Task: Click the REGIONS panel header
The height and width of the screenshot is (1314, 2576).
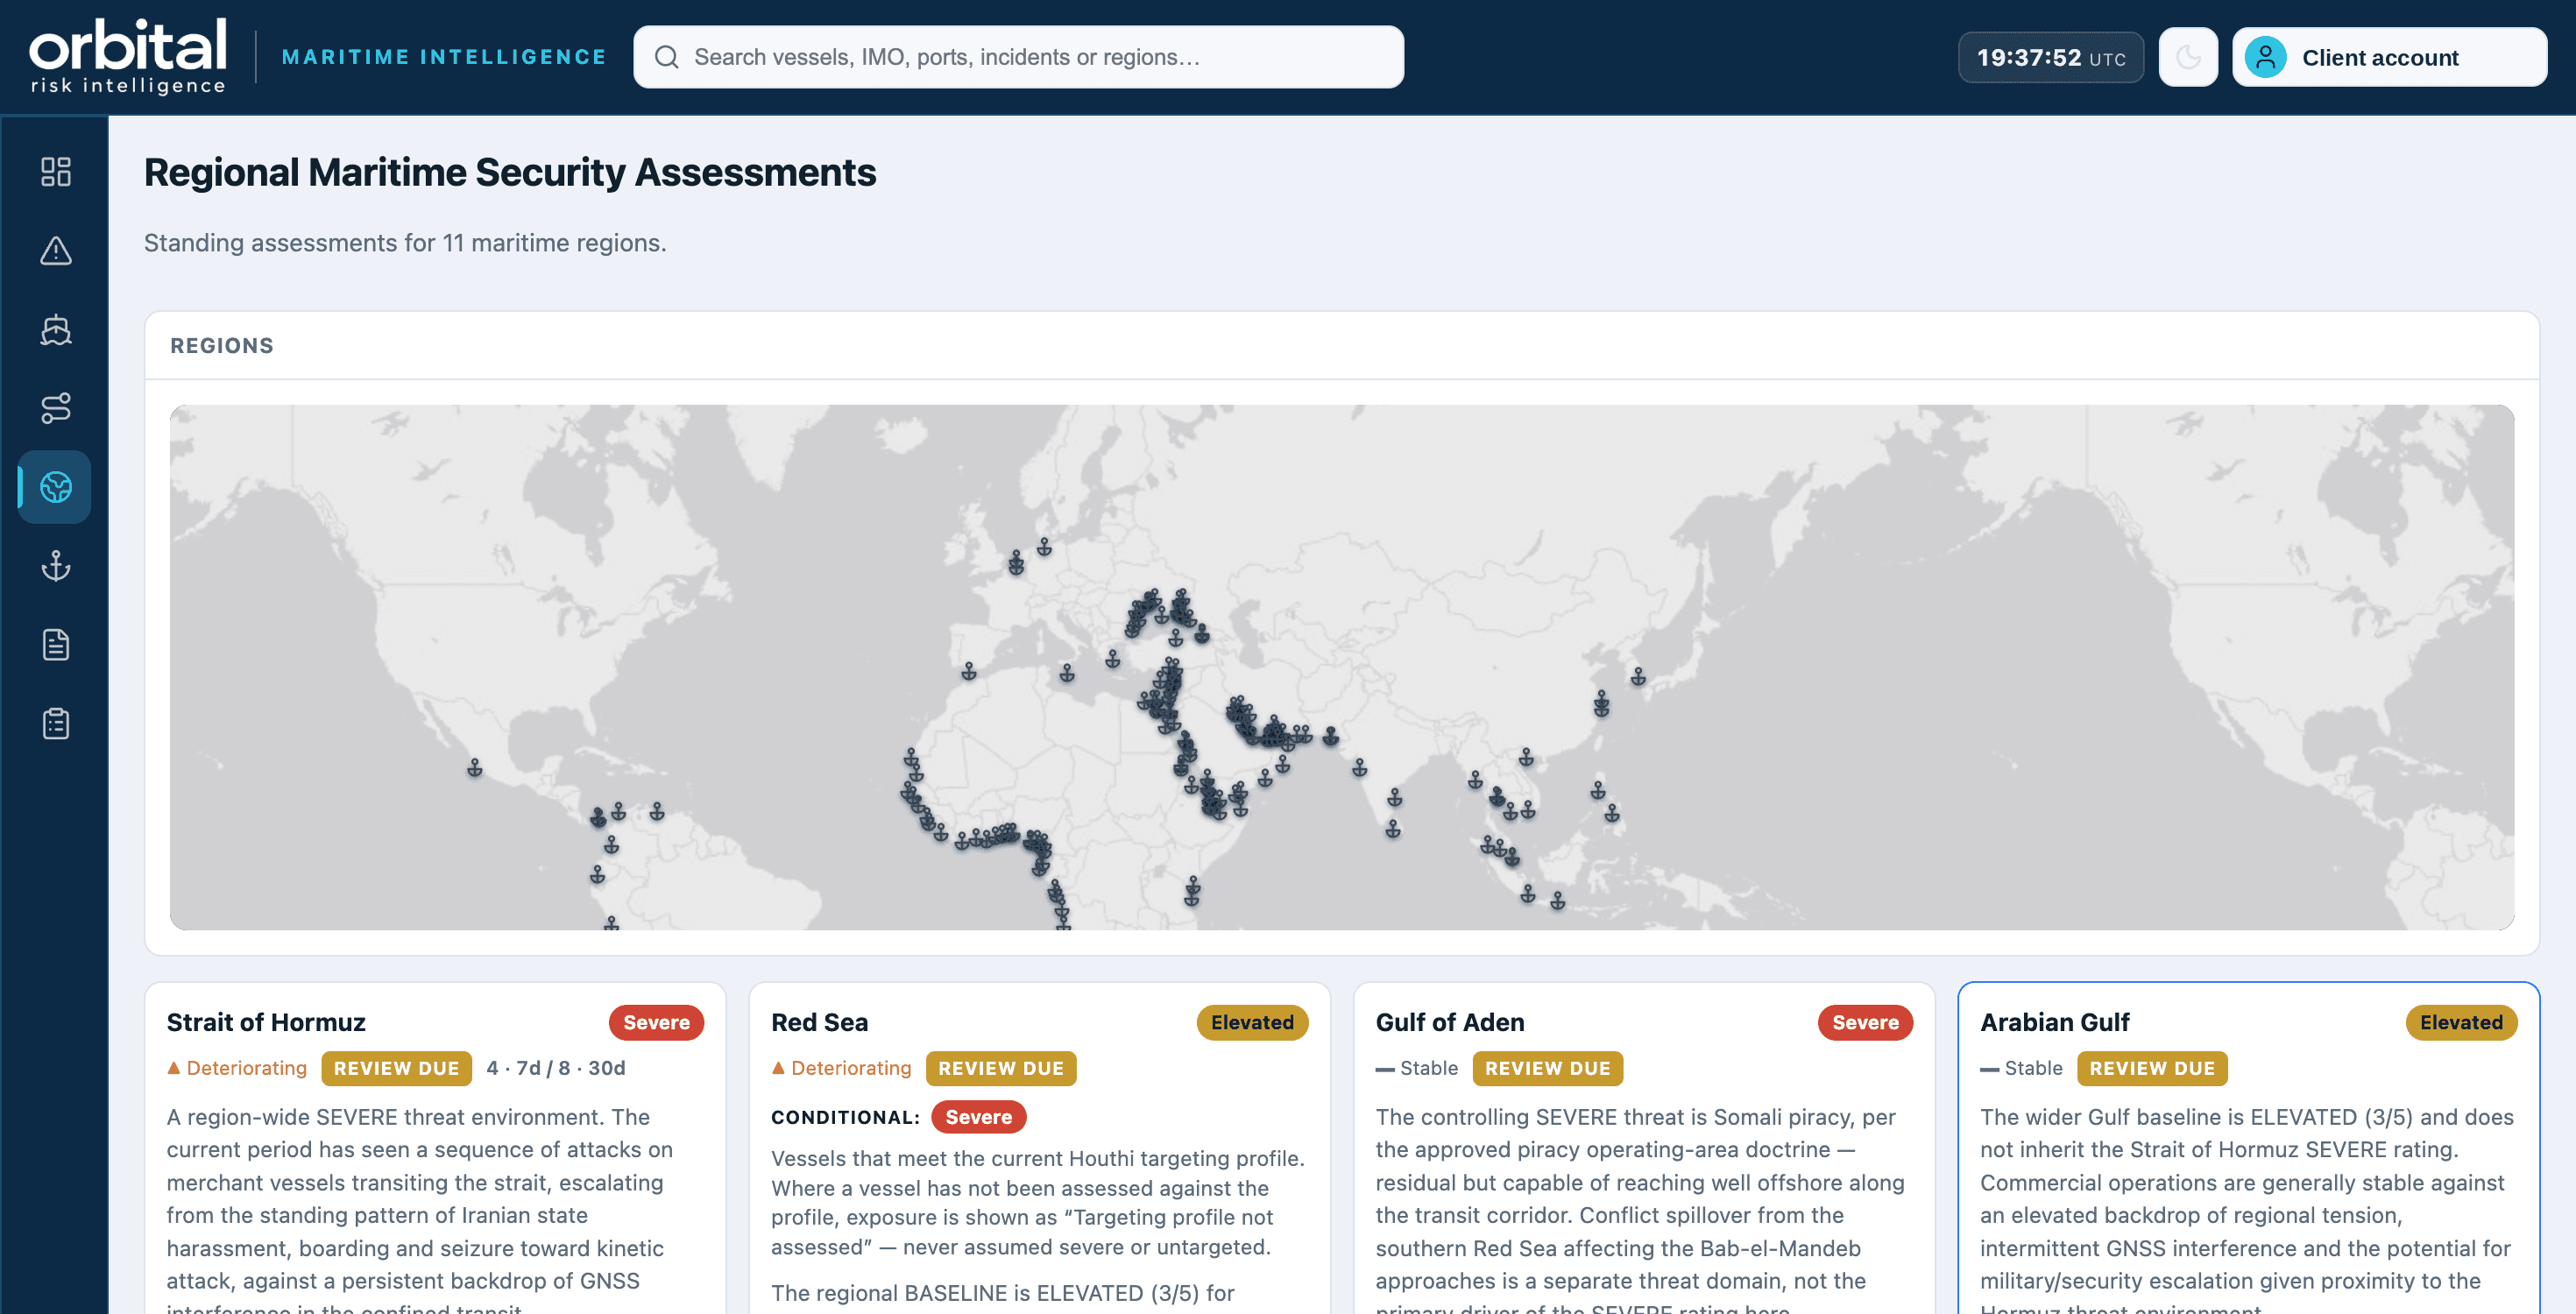Action: pyautogui.click(x=1342, y=345)
